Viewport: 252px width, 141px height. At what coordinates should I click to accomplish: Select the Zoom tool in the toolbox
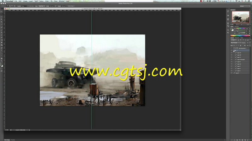[x=2, y=61]
